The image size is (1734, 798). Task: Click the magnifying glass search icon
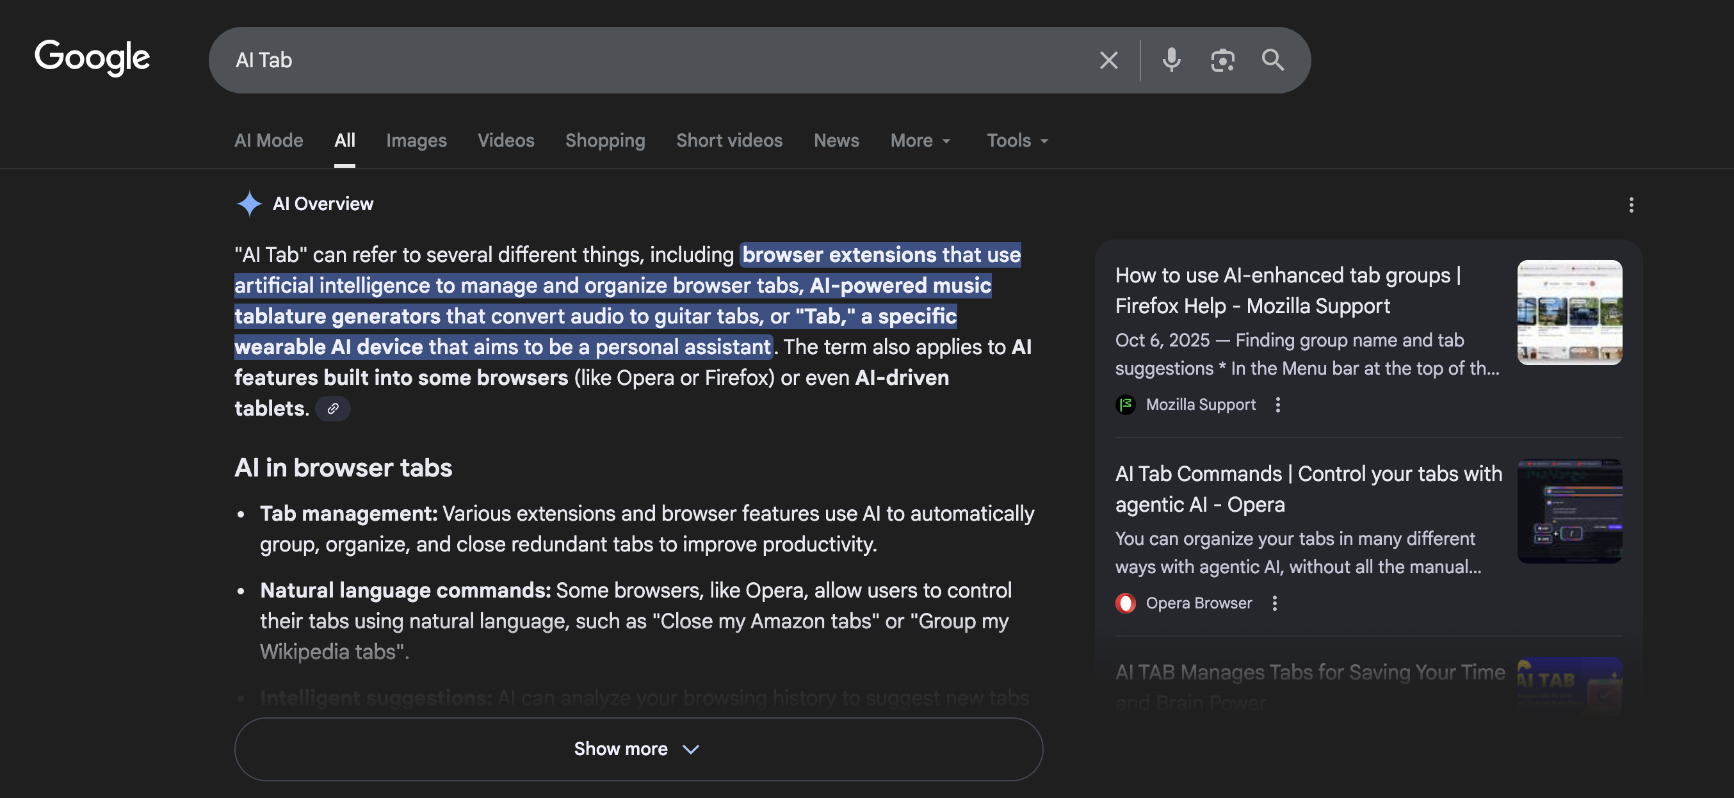point(1272,61)
